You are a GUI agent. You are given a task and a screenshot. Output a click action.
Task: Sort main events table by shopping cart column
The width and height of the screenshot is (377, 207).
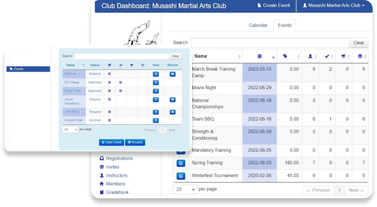click(x=344, y=56)
